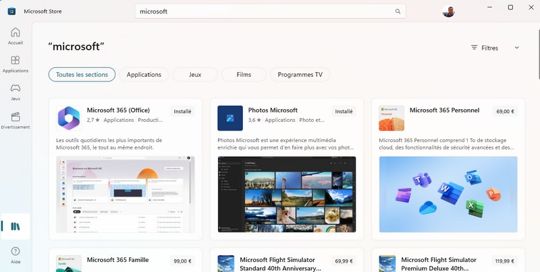Click the 99,00 € Microsoft 365 Famille price

[x=183, y=261]
